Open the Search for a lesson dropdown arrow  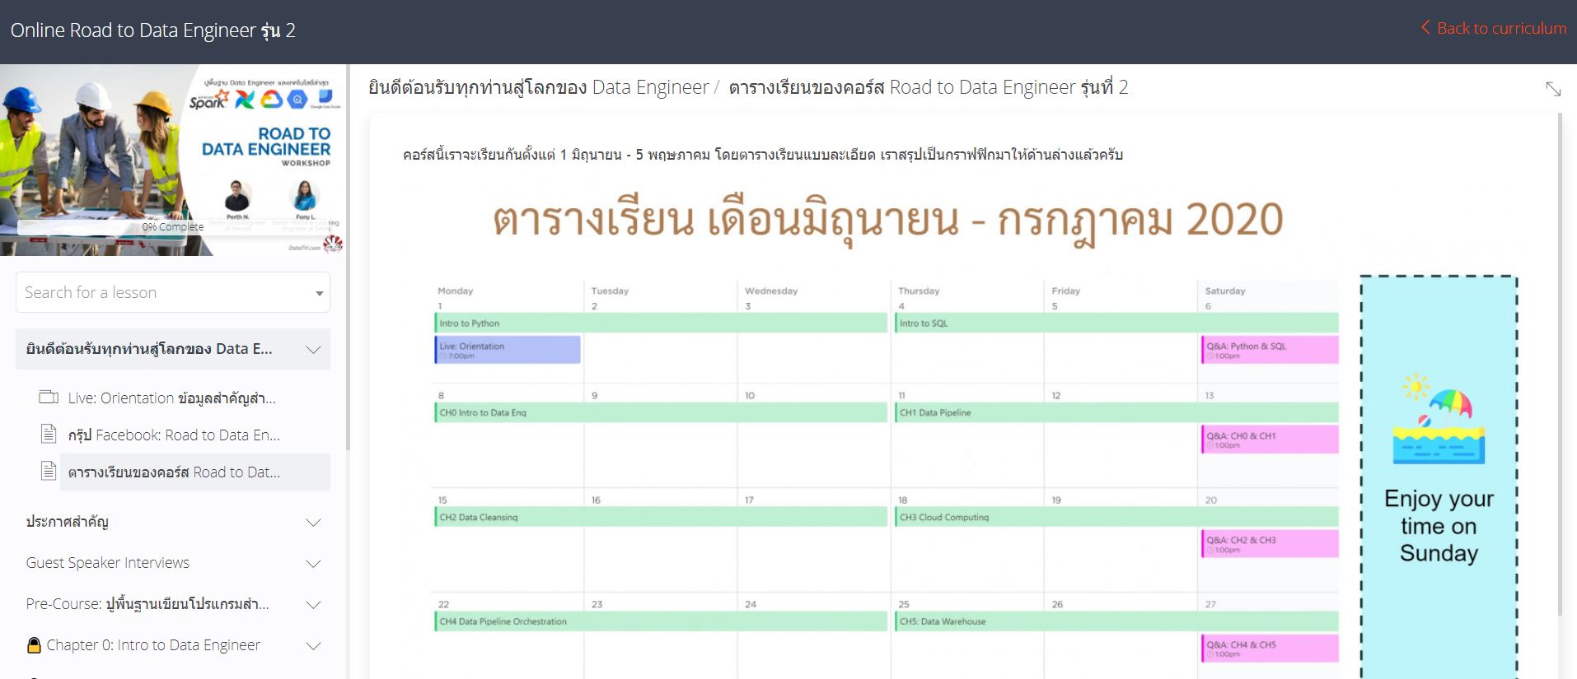pyautogui.click(x=319, y=293)
